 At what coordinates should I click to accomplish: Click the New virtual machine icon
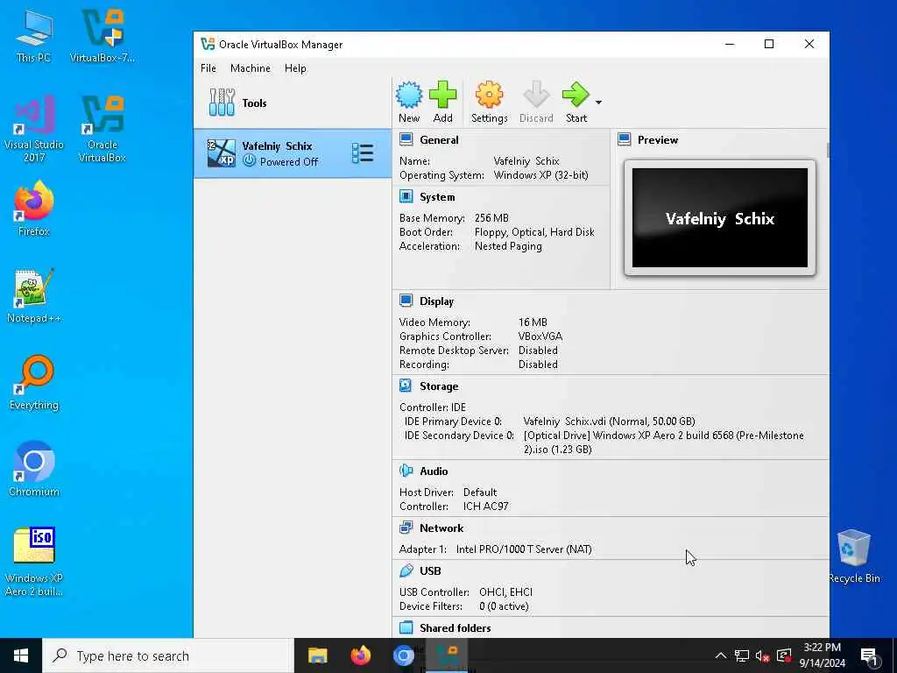point(409,95)
